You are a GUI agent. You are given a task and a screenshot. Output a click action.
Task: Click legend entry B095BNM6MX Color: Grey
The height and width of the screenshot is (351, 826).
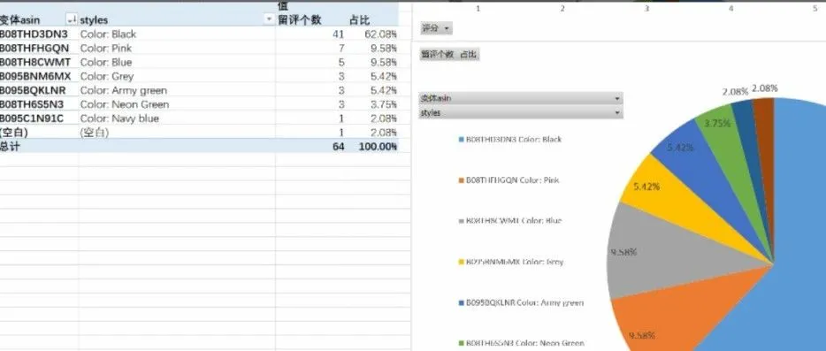[x=510, y=262]
